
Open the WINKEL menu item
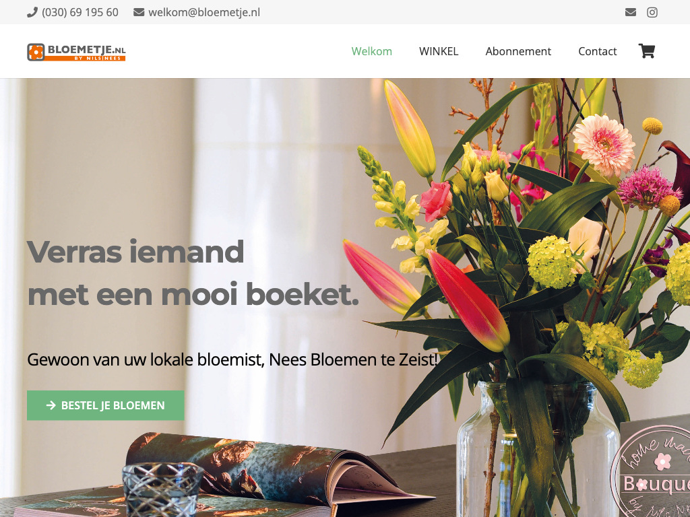coord(439,51)
